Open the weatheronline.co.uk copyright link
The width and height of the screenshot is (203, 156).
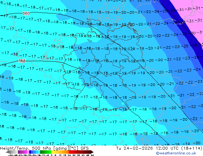(x=176, y=153)
